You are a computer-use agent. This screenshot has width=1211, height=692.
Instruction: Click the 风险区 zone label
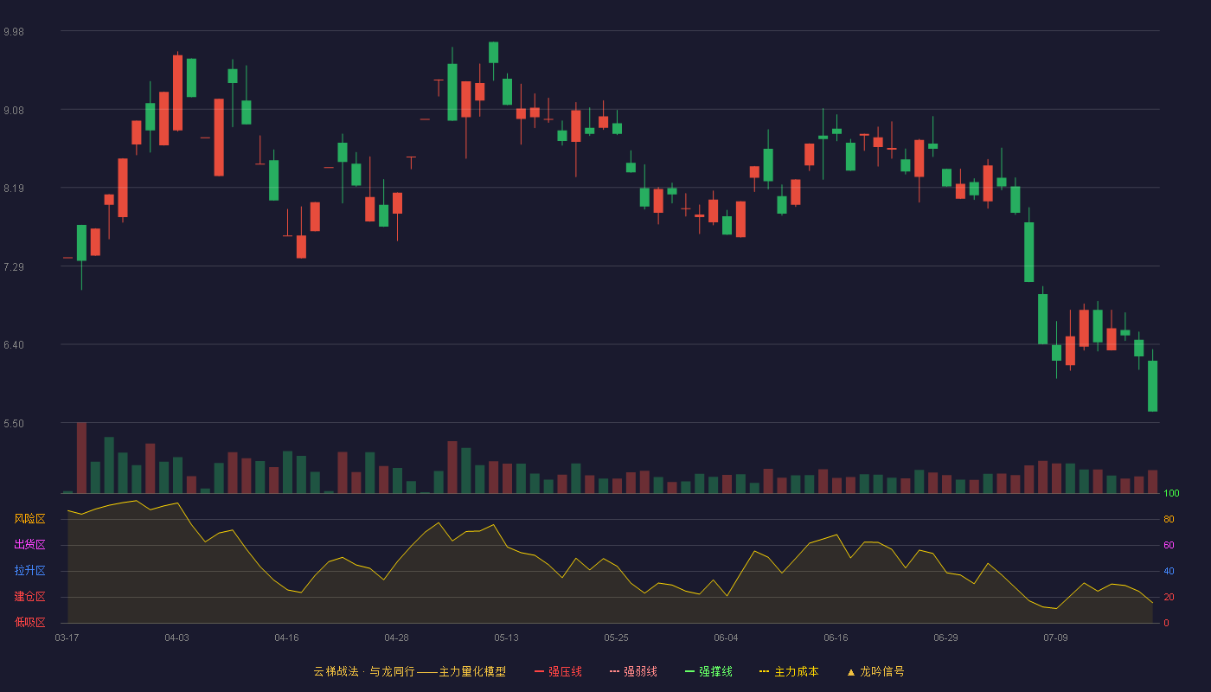[29, 519]
